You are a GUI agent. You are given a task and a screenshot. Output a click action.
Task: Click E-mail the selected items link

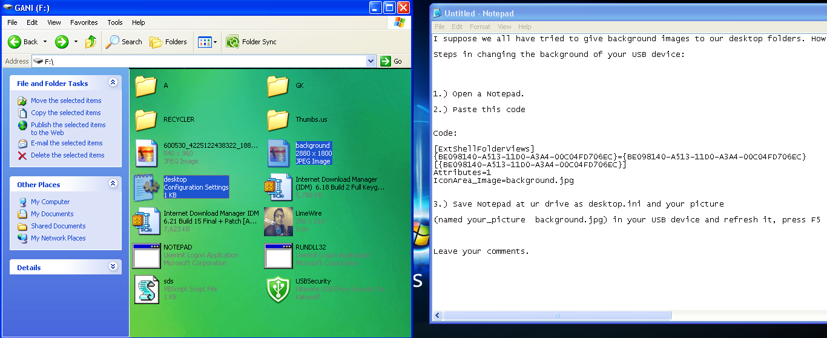67,143
